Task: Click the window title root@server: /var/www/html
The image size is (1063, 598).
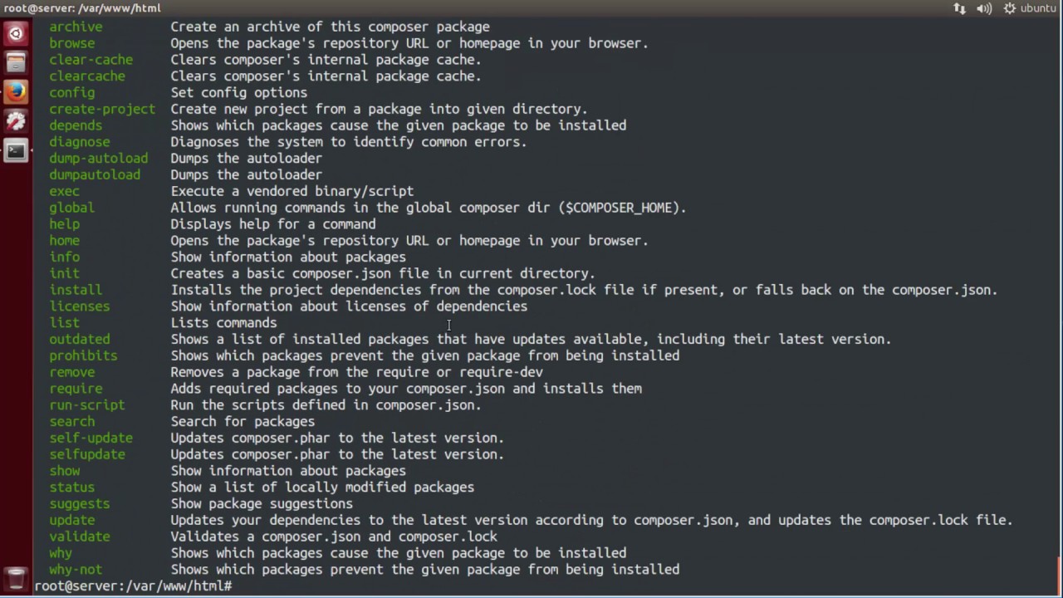Action: [82, 8]
